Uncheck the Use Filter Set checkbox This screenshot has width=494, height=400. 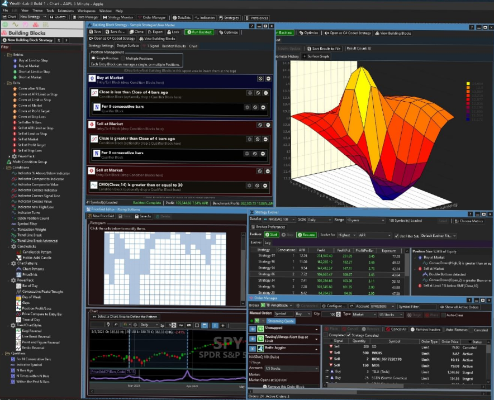[397, 236]
